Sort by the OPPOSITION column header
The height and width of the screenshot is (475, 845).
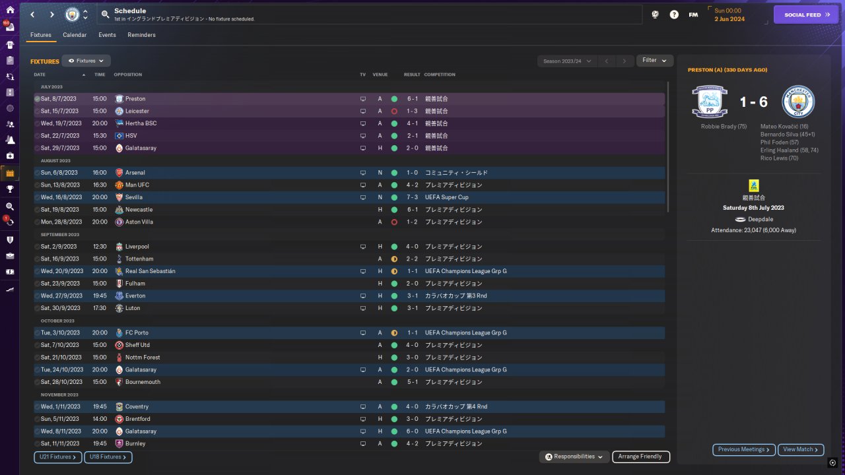click(x=128, y=75)
